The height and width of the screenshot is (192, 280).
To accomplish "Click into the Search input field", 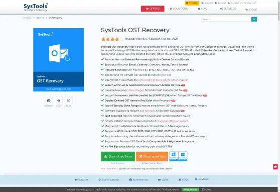I will [x=226, y=19].
